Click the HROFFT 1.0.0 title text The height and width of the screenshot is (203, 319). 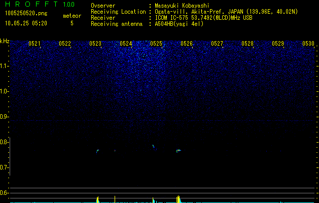coord(40,4)
